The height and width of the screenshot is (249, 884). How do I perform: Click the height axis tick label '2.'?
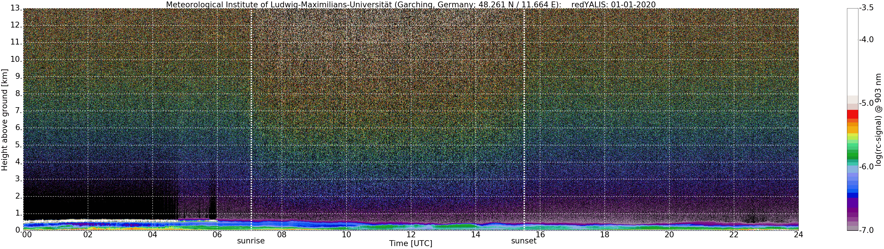click(x=19, y=196)
